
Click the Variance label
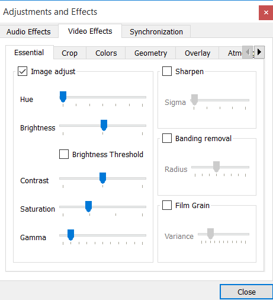pos(179,237)
